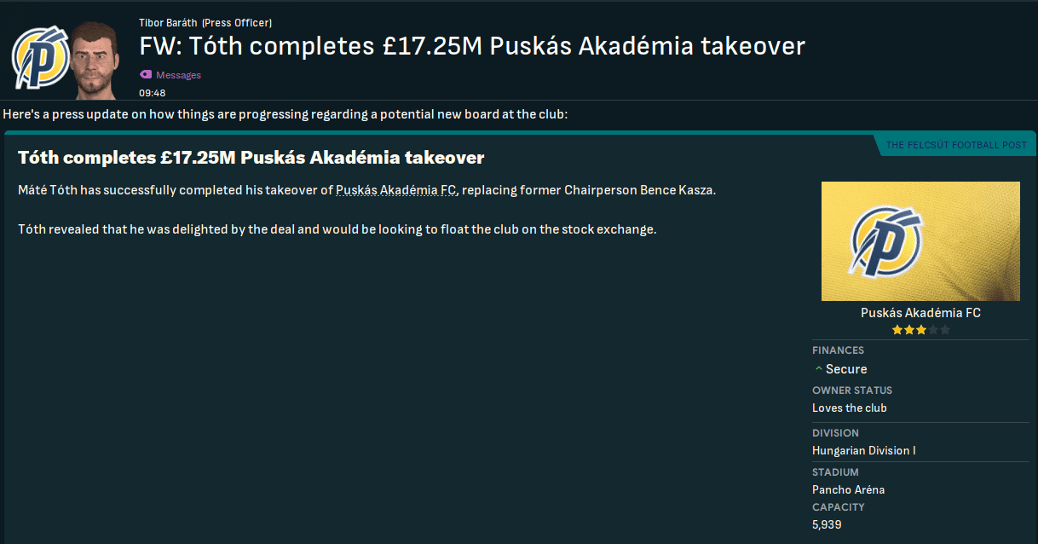This screenshot has width=1038, height=544.
Task: Open the Messages category label
Action: pyautogui.click(x=178, y=75)
